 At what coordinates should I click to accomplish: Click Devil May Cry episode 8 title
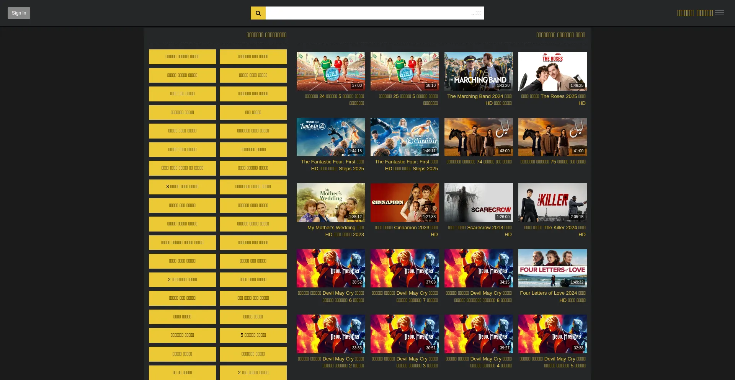(x=479, y=297)
